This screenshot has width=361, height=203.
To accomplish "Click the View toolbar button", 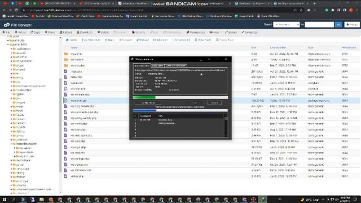I will (214, 33).
